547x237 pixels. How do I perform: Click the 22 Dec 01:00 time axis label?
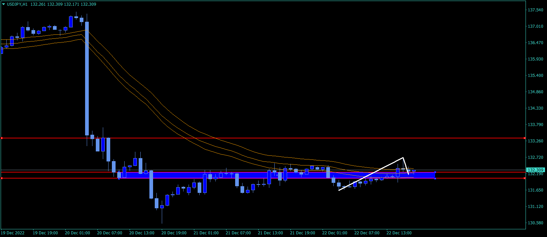(x=335, y=233)
